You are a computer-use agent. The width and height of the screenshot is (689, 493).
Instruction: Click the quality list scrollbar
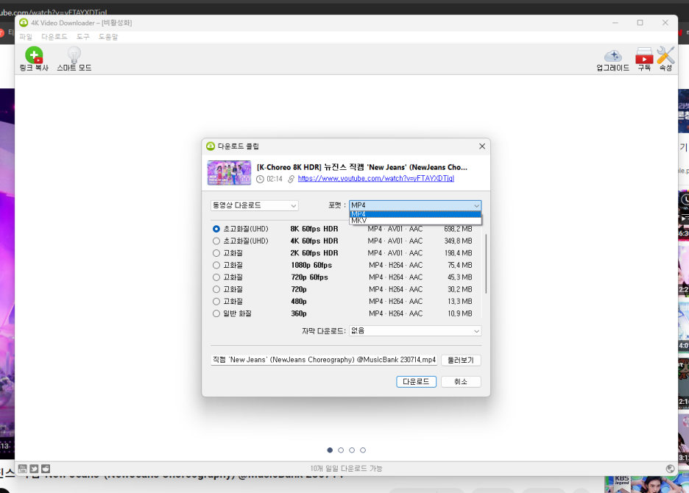(486, 263)
